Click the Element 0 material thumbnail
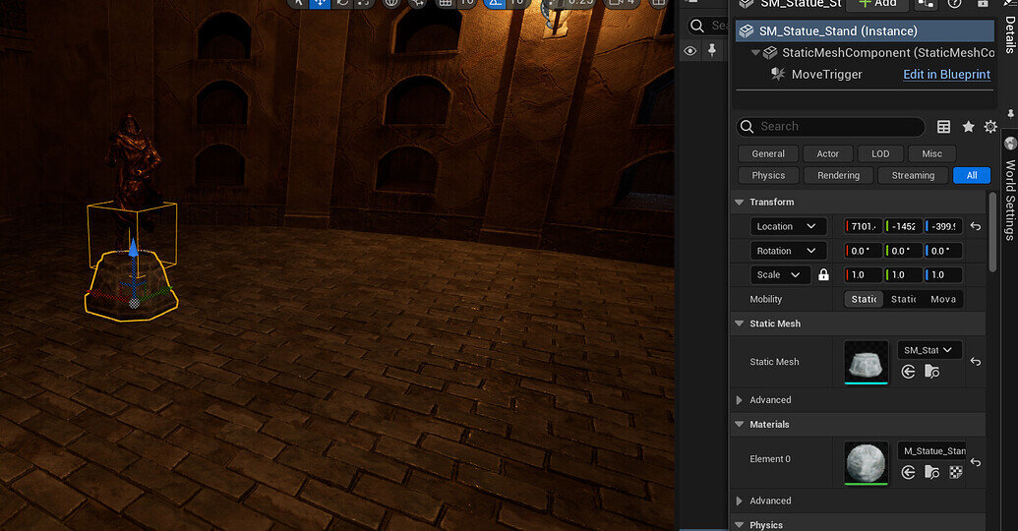 [x=867, y=463]
